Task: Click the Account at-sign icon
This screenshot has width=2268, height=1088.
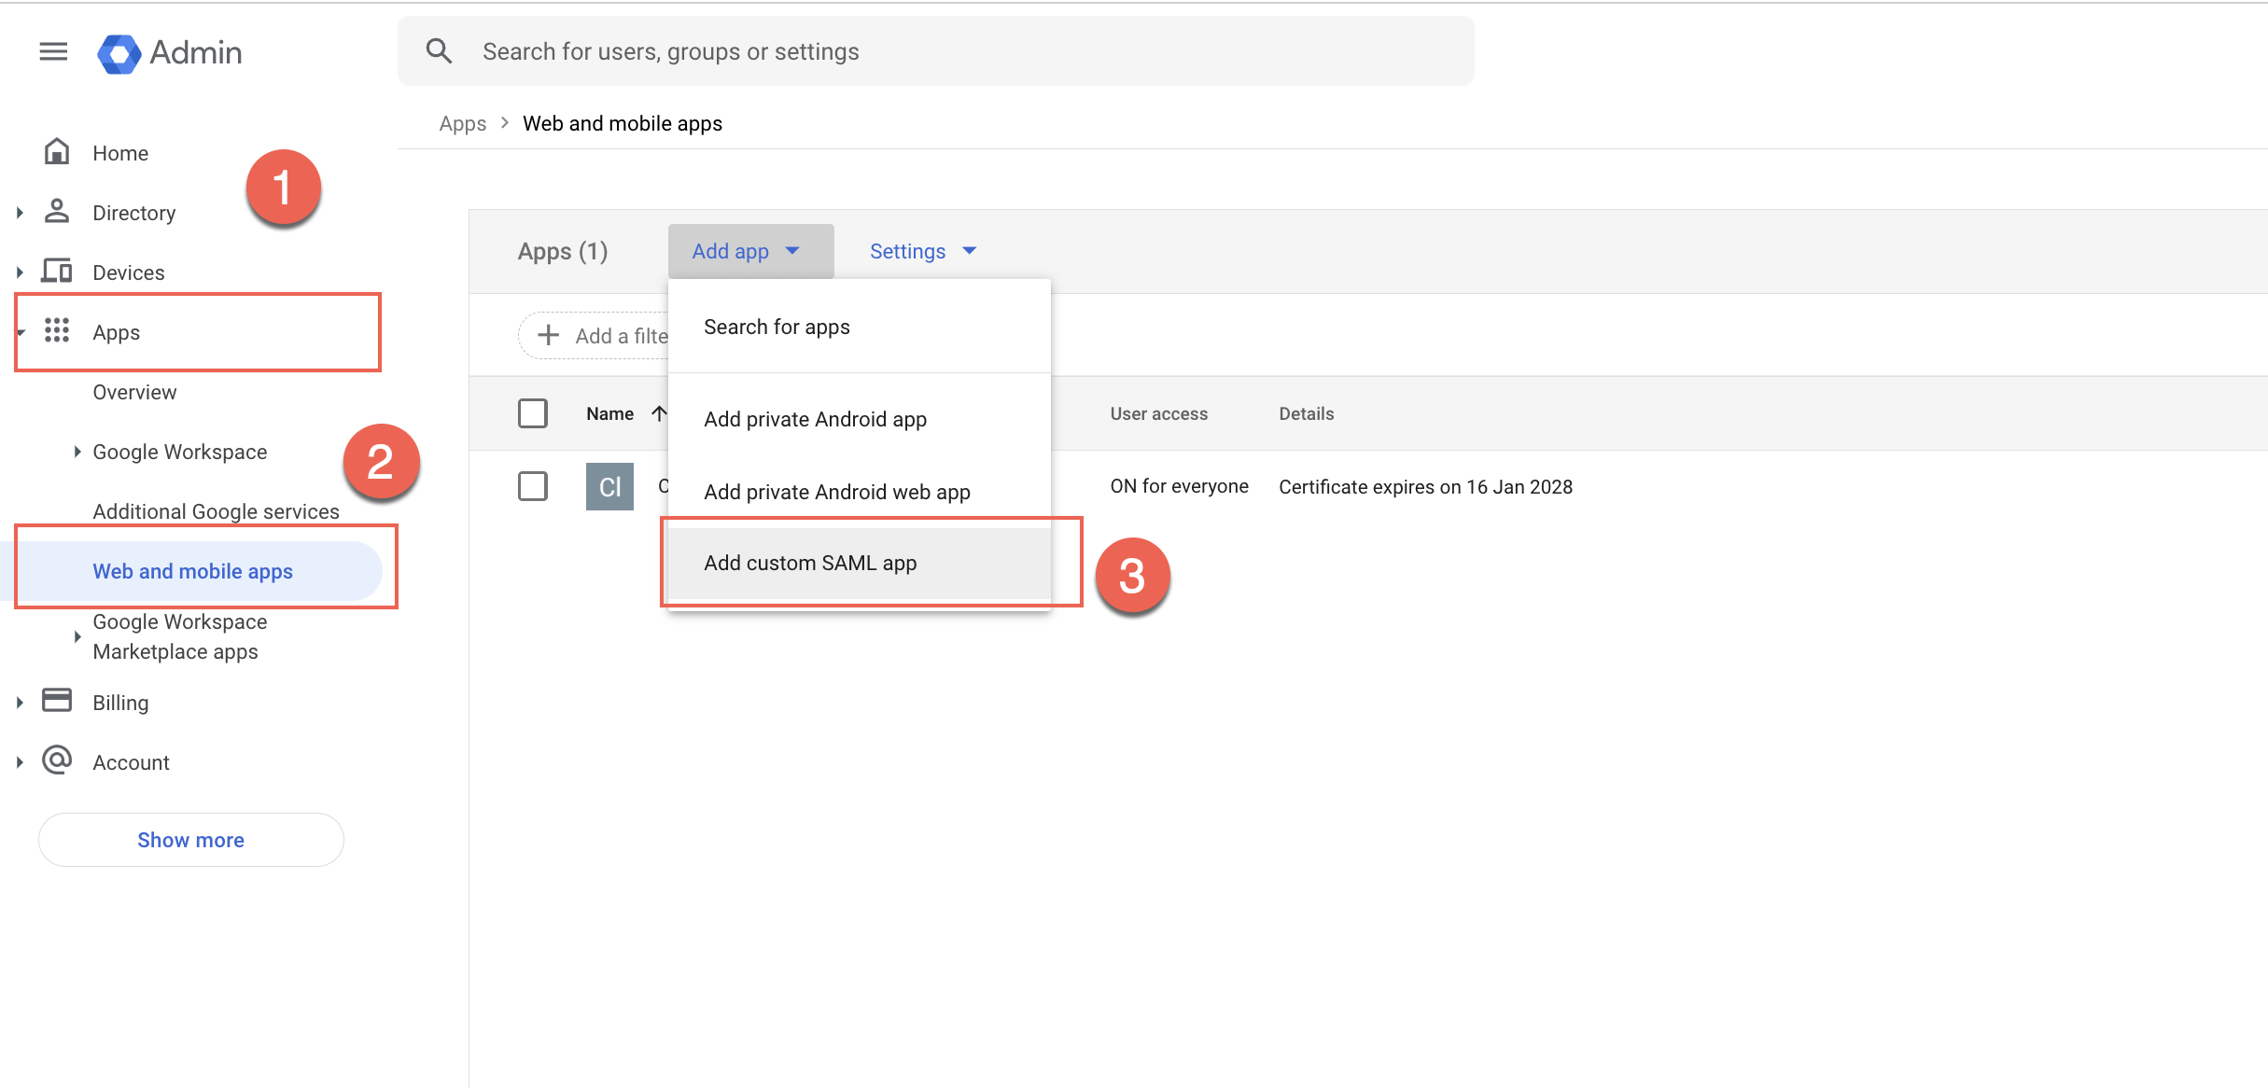Action: 57,760
